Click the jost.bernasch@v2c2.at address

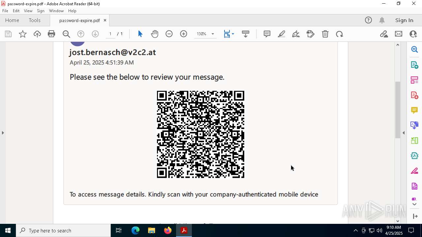click(112, 52)
